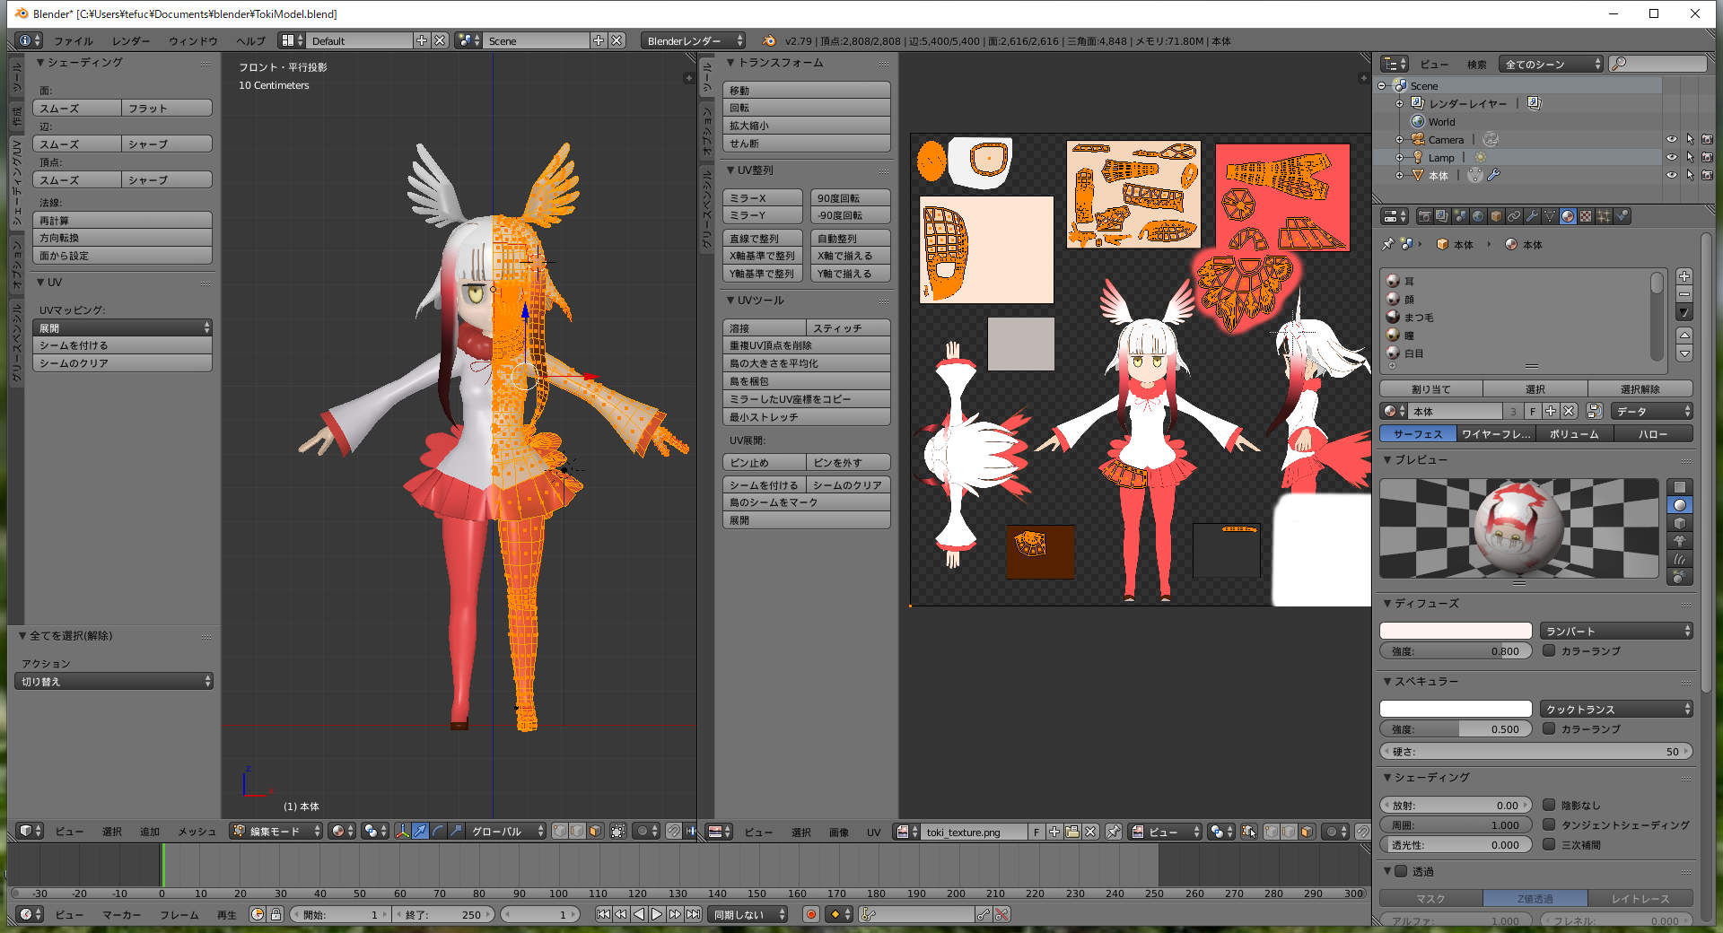Switch to face select mode in 3D view
This screenshot has width=1723, height=933.
(x=595, y=832)
